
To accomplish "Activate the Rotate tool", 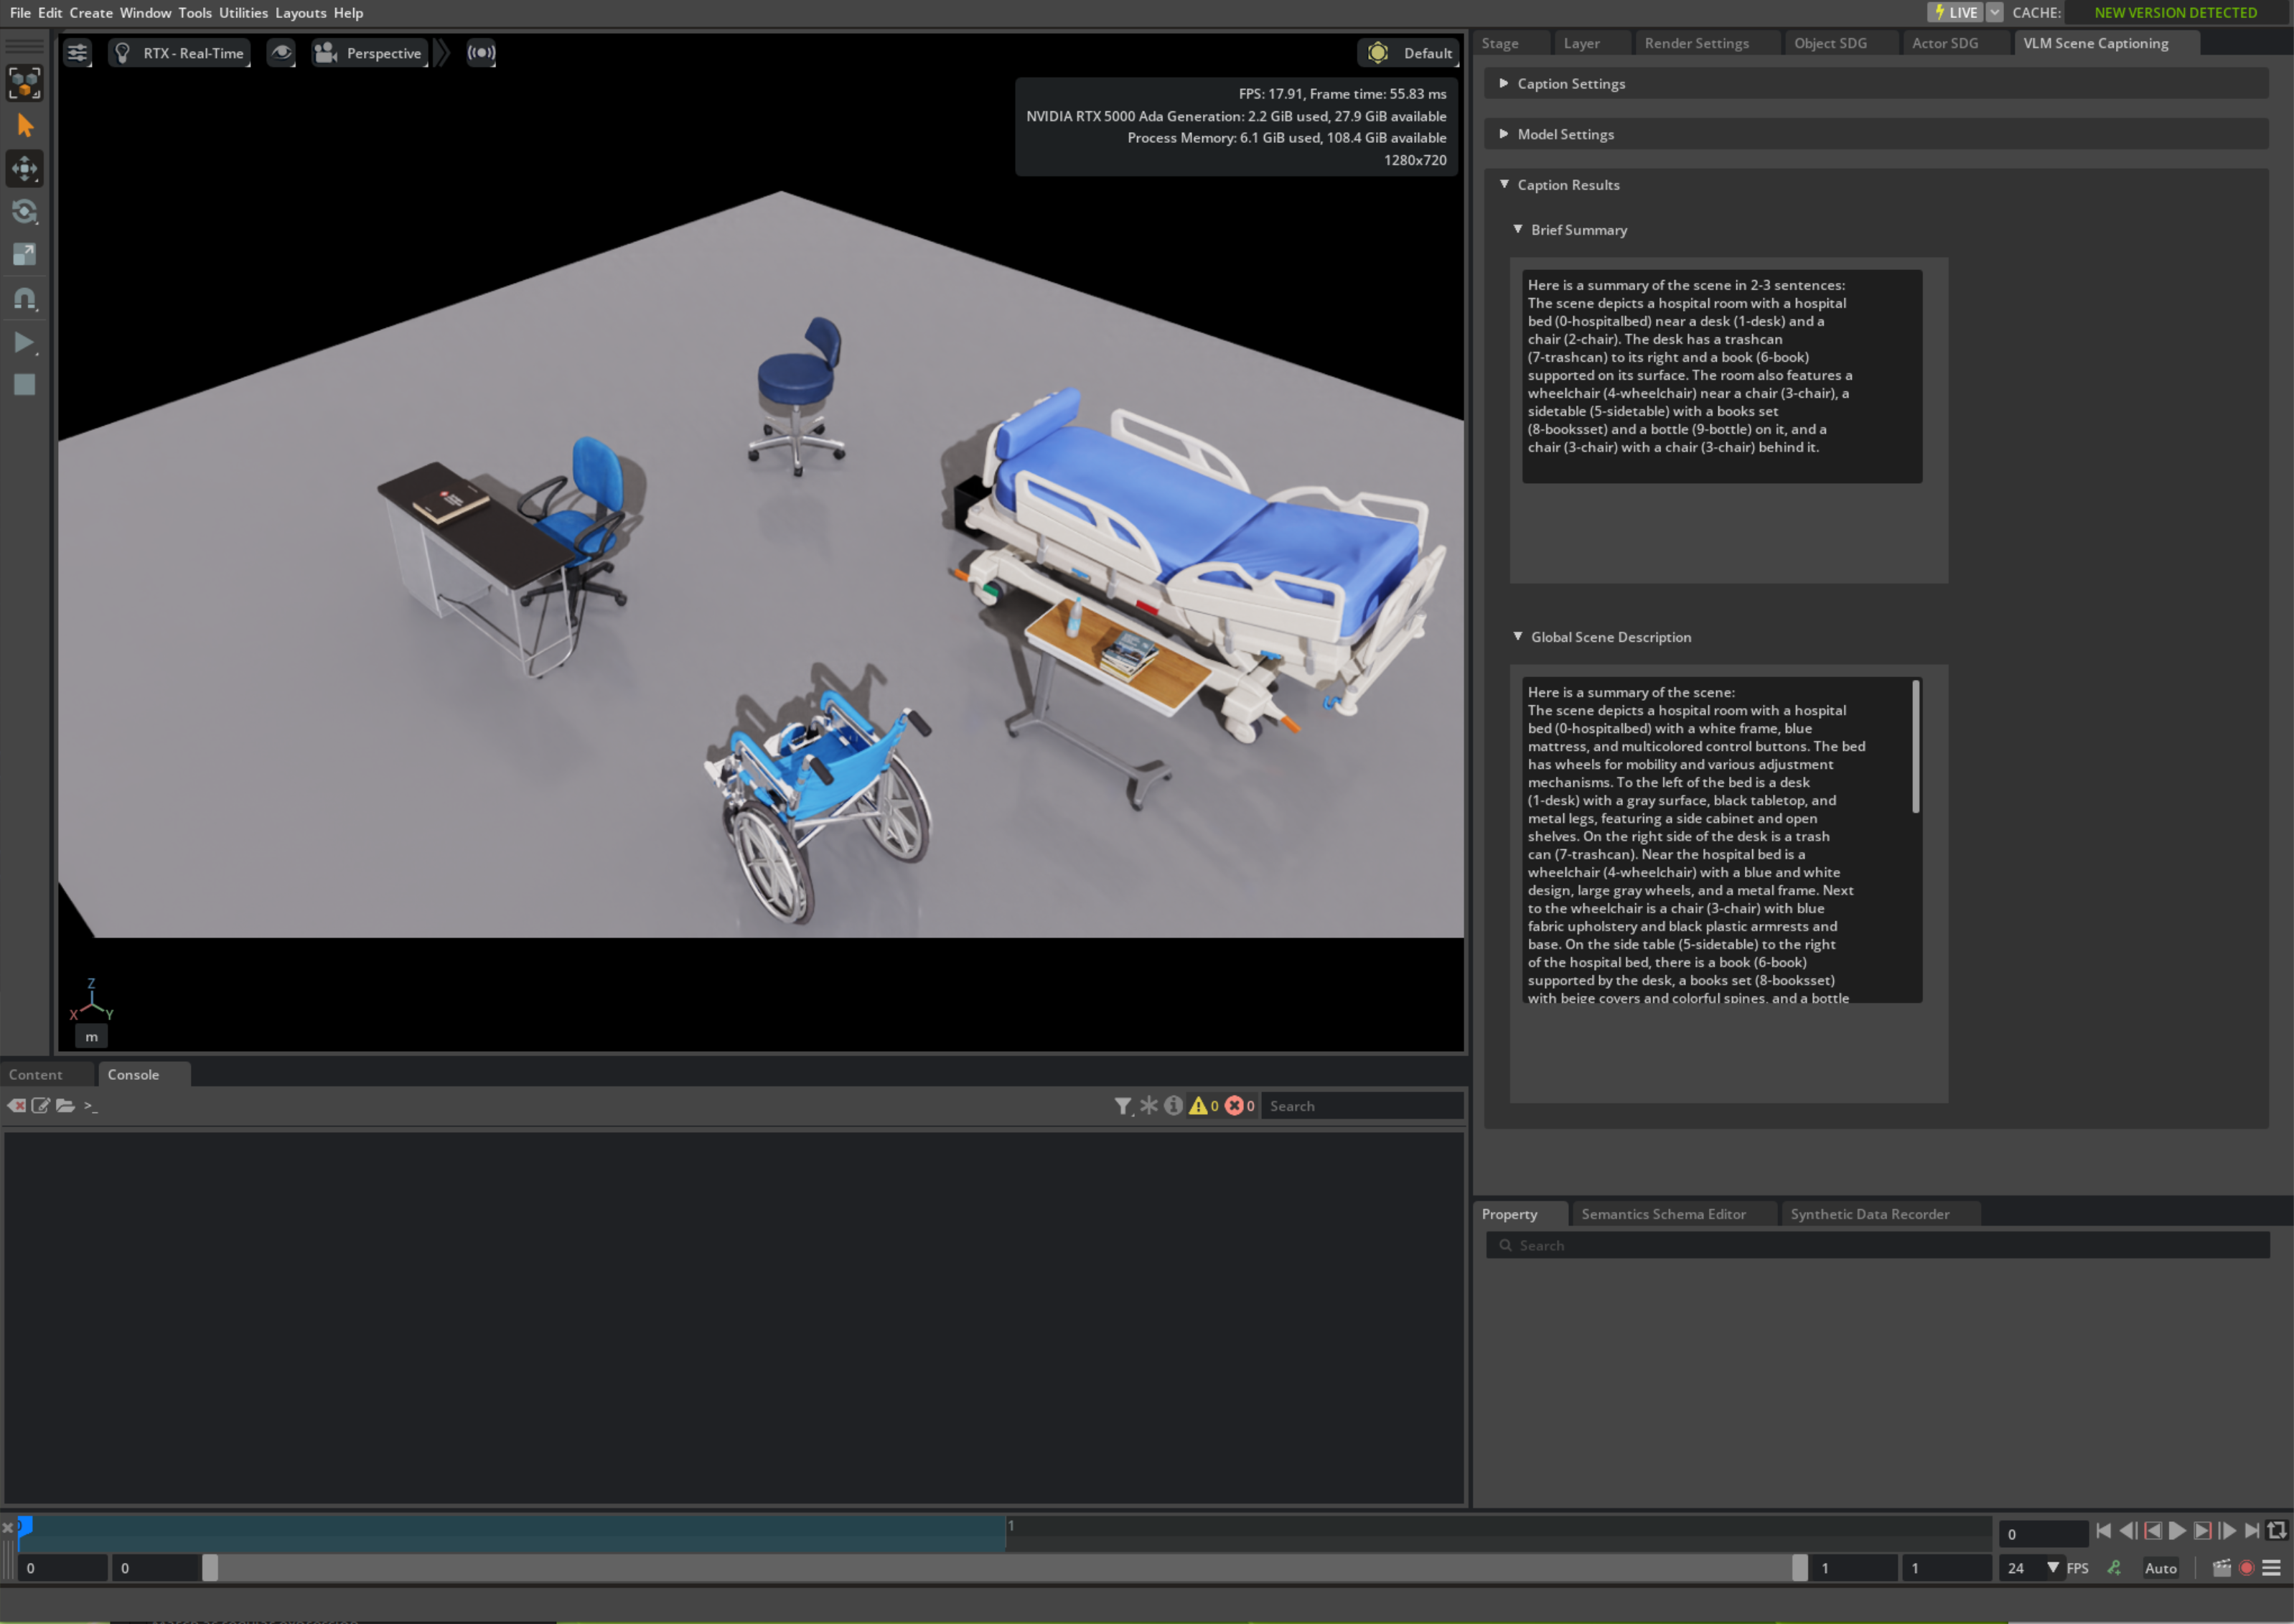I will click(25, 211).
